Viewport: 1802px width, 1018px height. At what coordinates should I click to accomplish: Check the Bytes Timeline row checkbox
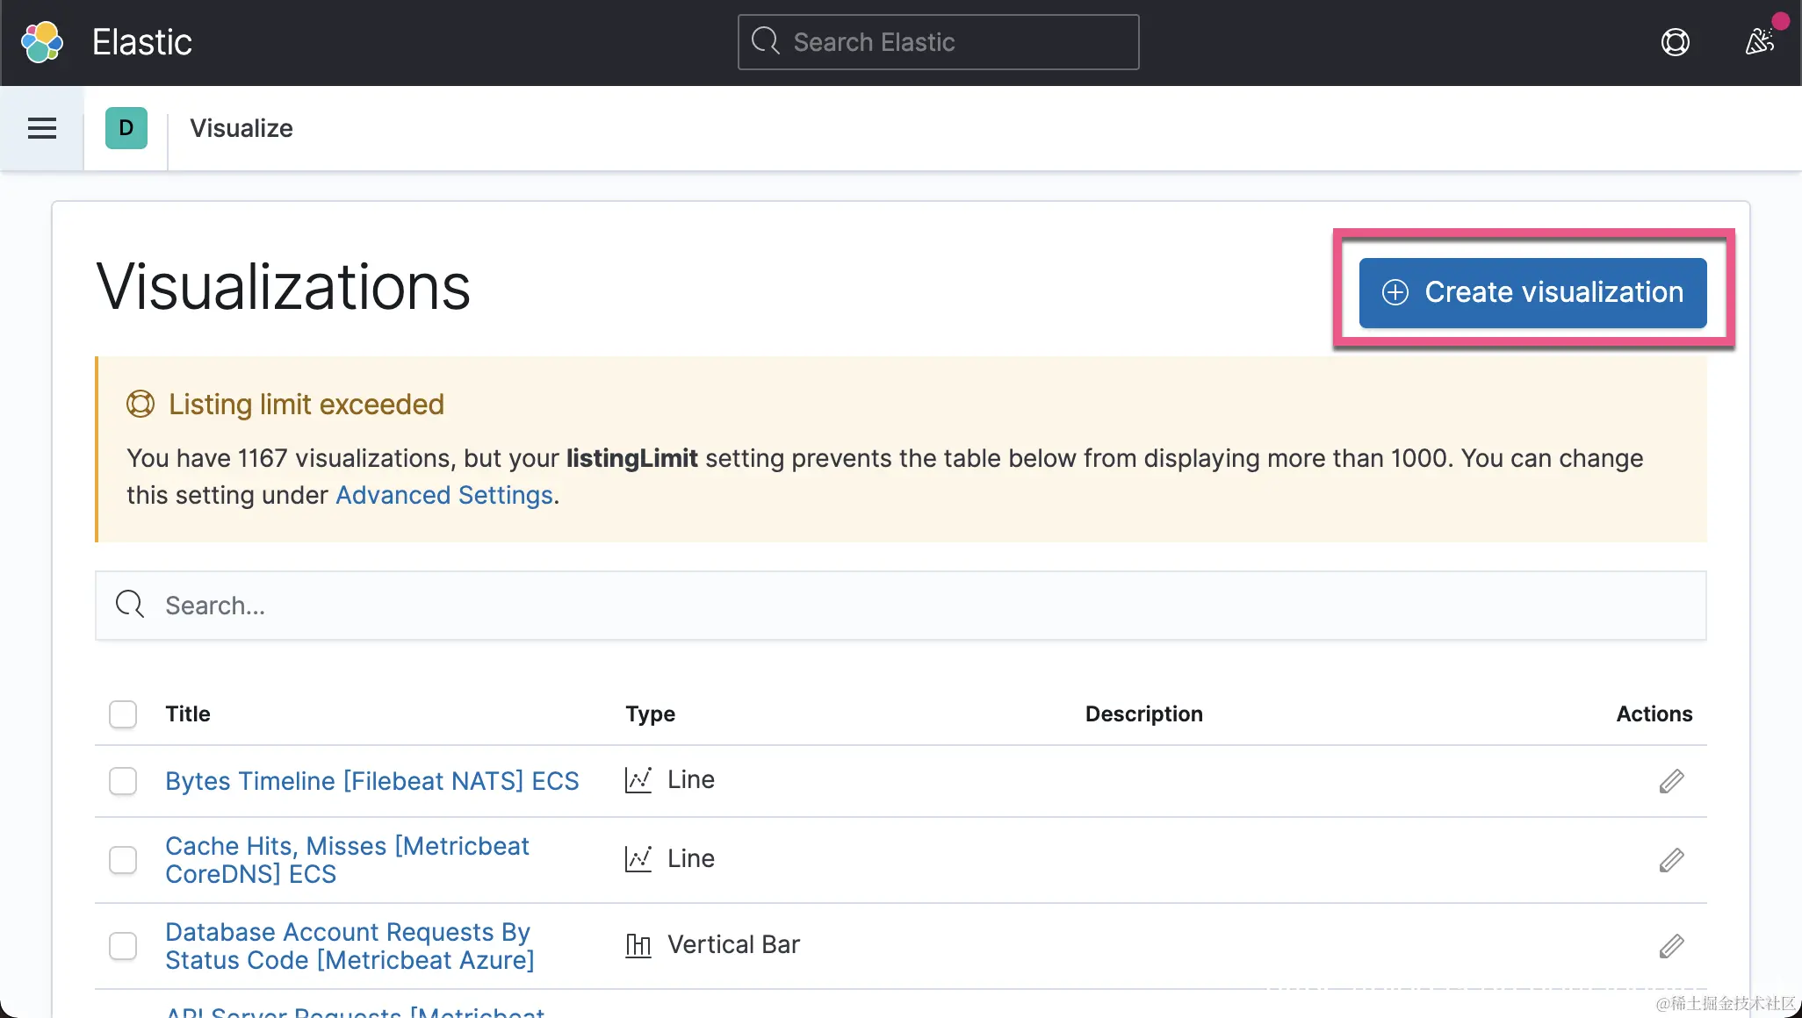click(123, 781)
